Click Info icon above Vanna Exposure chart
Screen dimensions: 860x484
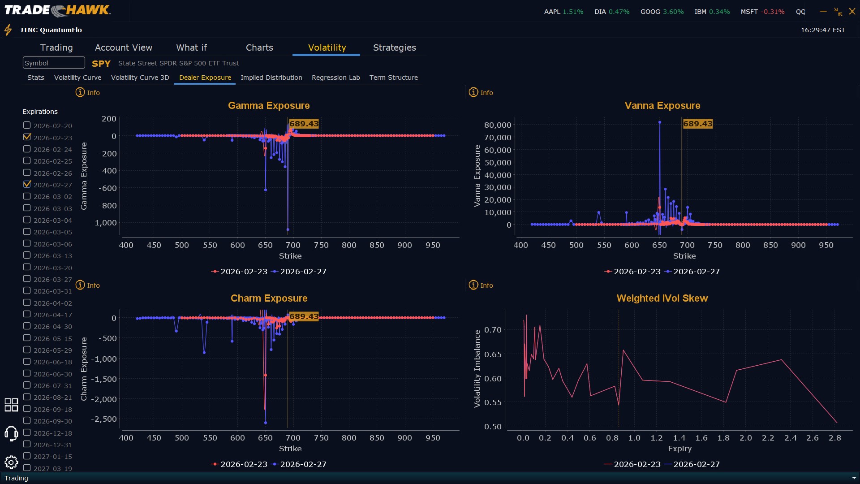(473, 92)
